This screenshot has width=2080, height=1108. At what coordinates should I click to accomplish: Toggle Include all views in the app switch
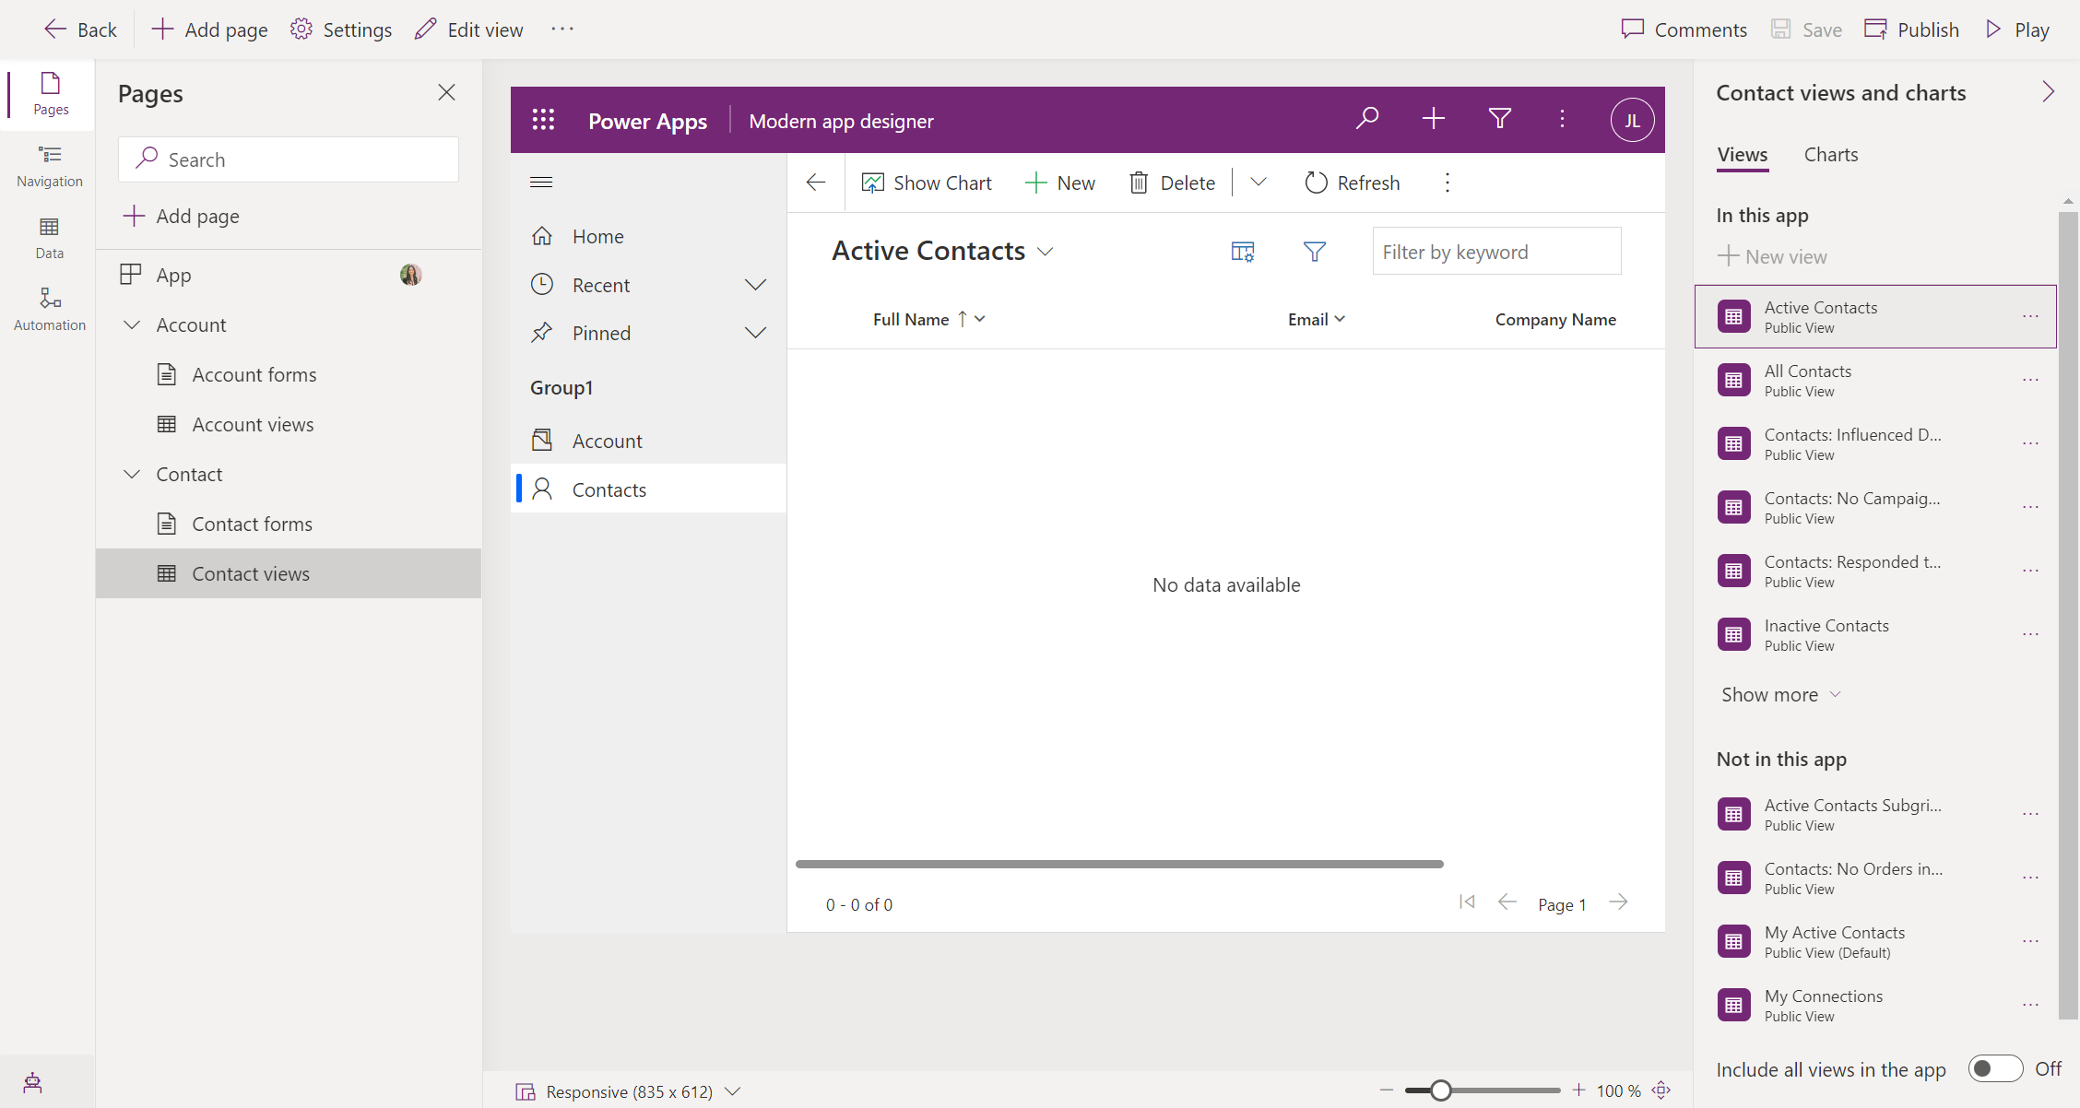click(1996, 1069)
